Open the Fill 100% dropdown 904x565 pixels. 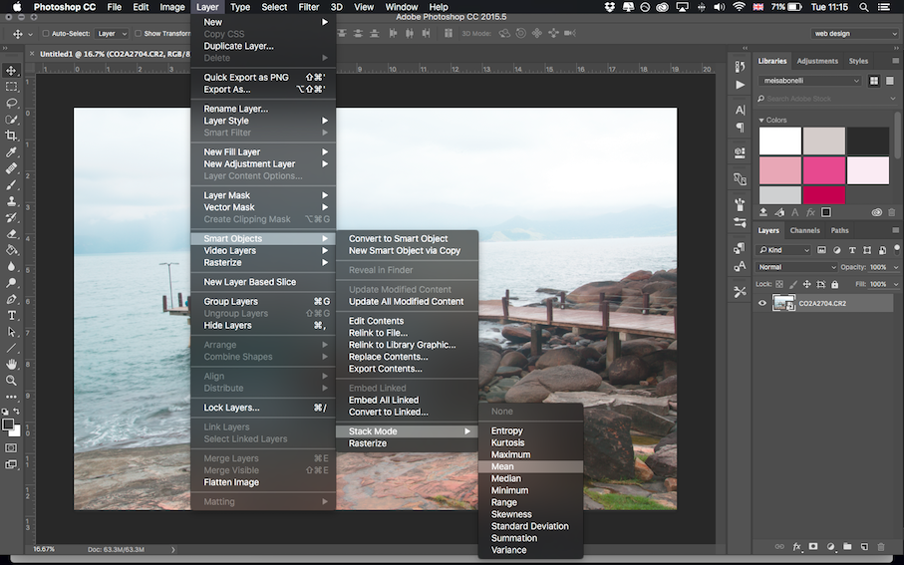(x=895, y=284)
